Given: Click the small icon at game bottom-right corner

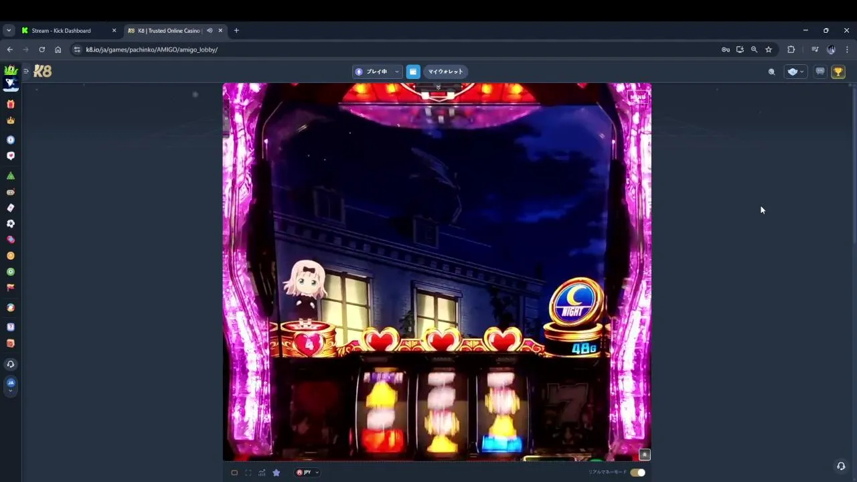Looking at the screenshot, I should coord(644,455).
